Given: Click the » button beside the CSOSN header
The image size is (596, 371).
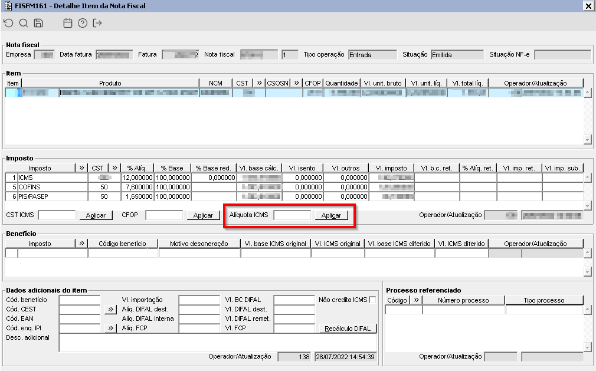Looking at the screenshot, I should pyautogui.click(x=296, y=83).
